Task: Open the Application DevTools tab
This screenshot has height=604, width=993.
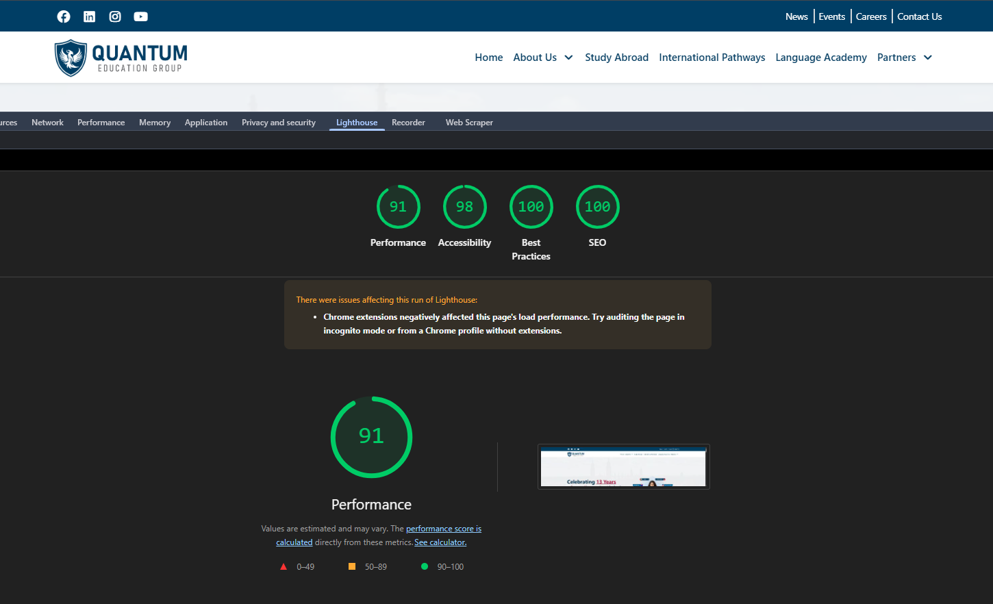Action: coord(205,123)
